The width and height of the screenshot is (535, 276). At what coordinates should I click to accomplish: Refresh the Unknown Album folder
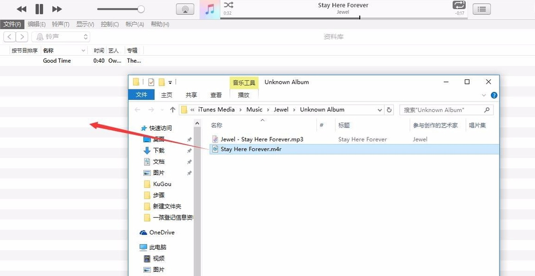pyautogui.click(x=389, y=109)
